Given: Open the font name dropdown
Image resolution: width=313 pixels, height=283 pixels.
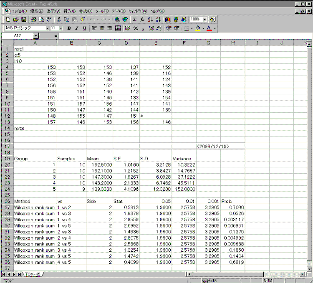Looking at the screenshot, I should [x=47, y=28].
